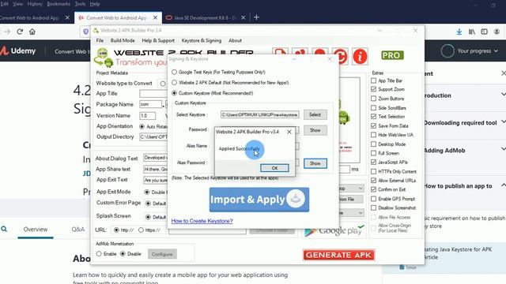Enable the App Title Bar checkbox
The image size is (506, 284).
374,80
